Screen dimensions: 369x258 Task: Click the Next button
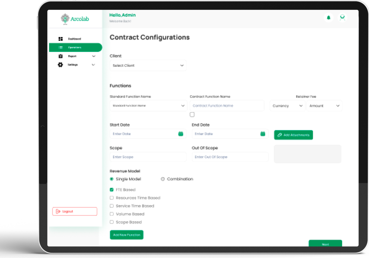point(325,244)
